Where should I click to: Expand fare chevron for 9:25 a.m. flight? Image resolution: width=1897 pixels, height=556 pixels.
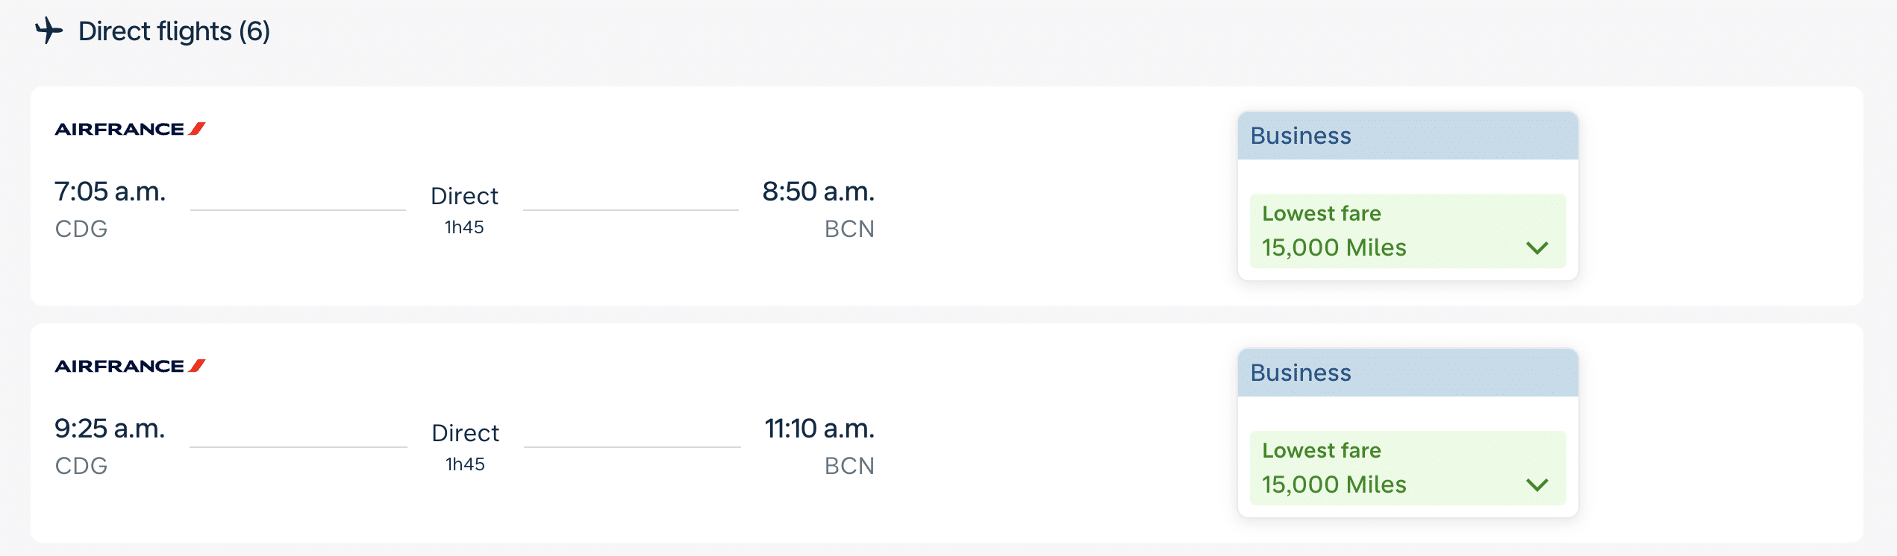[1537, 485]
